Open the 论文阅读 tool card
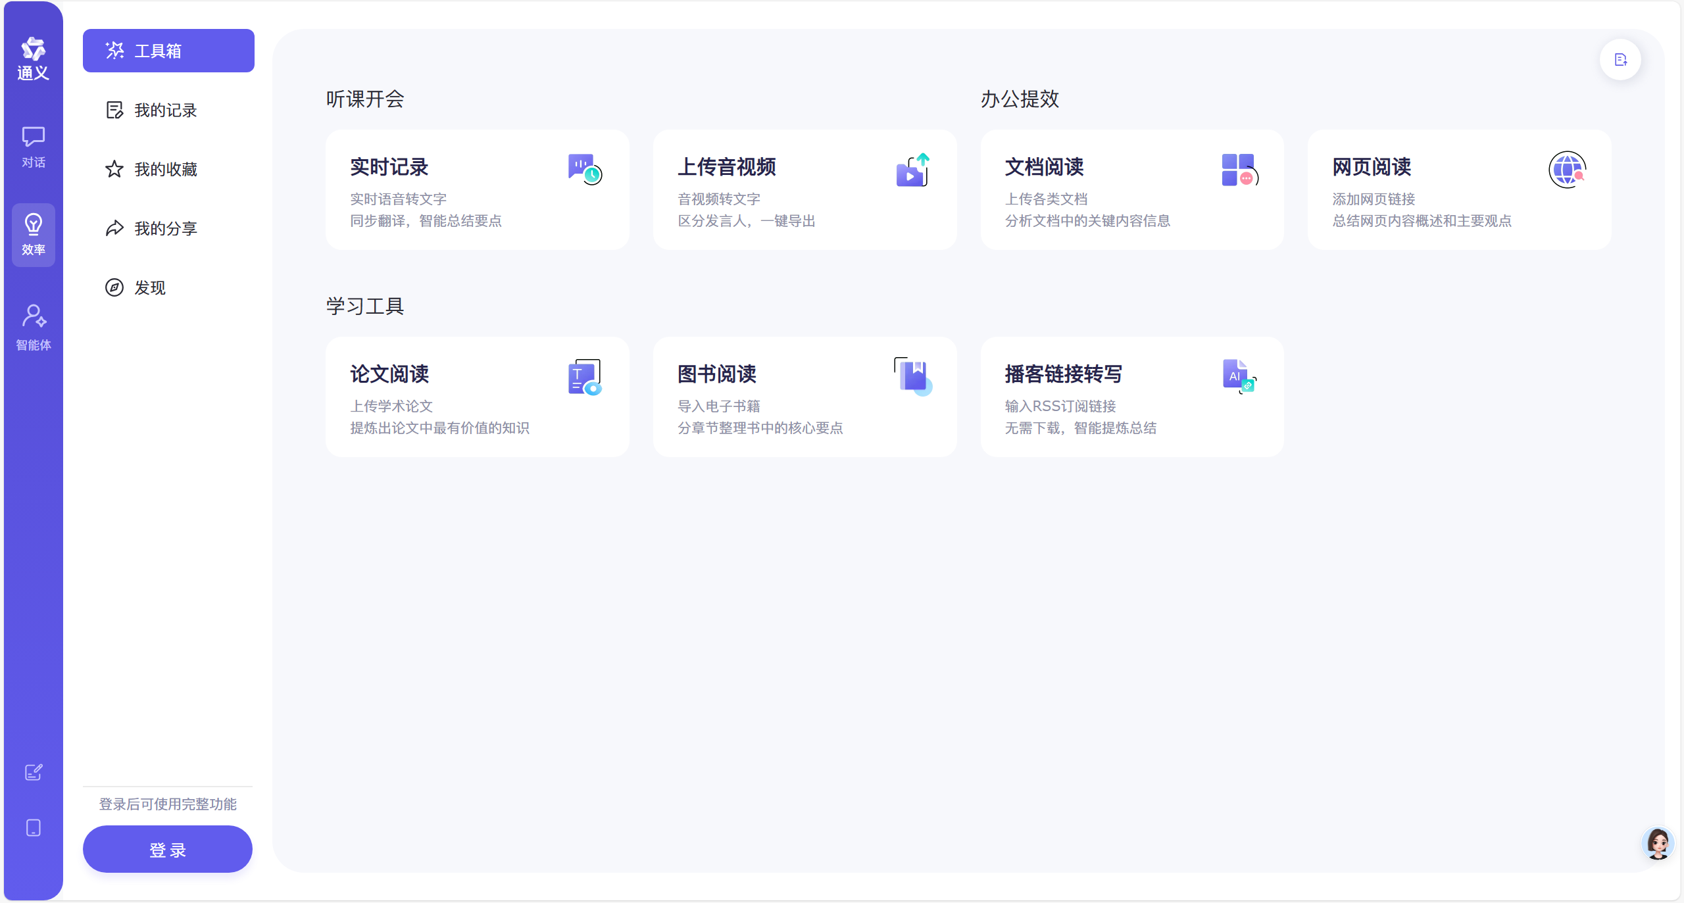The width and height of the screenshot is (1684, 903). pyautogui.click(x=477, y=397)
